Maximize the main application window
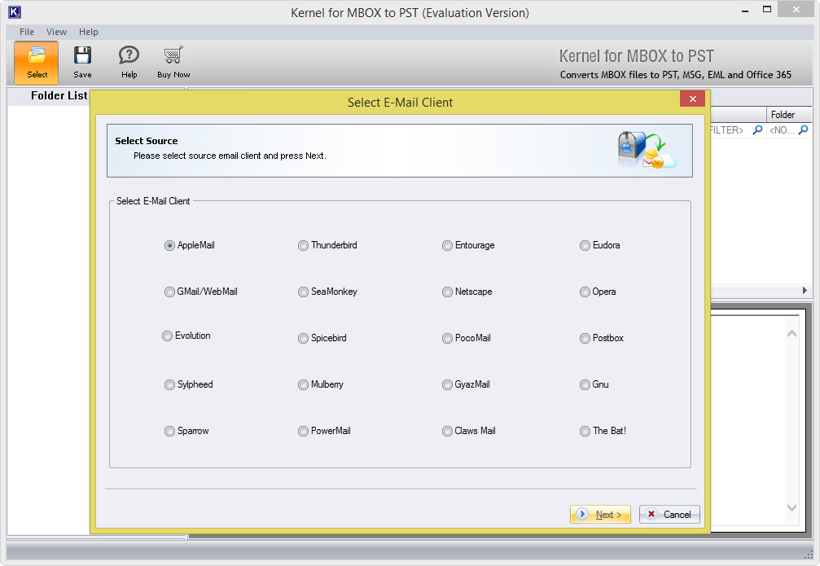This screenshot has height=566, width=820. (766, 10)
